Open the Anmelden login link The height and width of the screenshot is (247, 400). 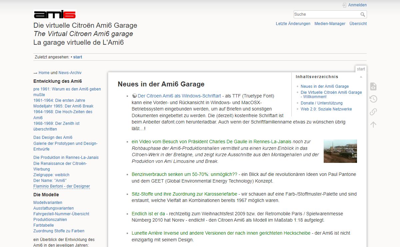[357, 5]
